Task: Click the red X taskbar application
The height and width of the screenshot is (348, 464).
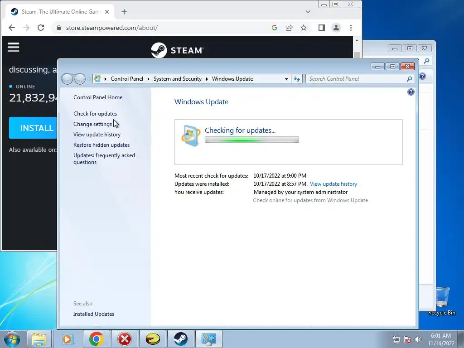Action: (x=125, y=339)
